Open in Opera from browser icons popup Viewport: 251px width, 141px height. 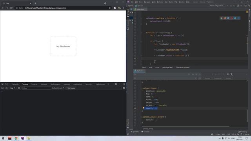pyautogui.click(x=232, y=18)
